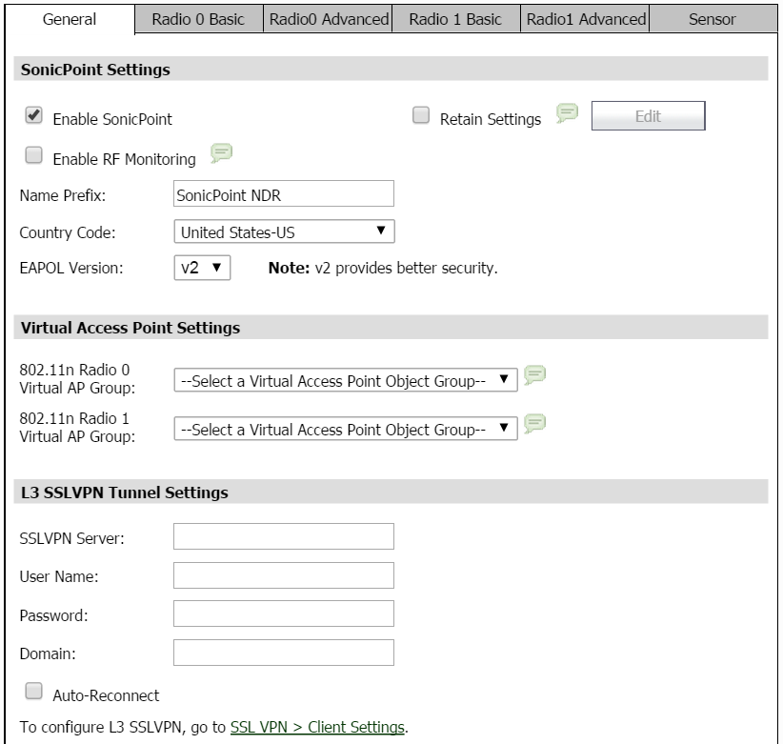783x744 pixels.
Task: Open help bubble next to Retain Settings
Action: [x=568, y=113]
